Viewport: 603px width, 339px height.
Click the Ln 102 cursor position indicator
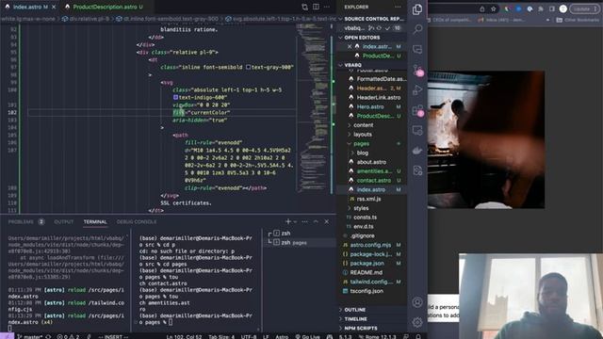tap(185, 337)
